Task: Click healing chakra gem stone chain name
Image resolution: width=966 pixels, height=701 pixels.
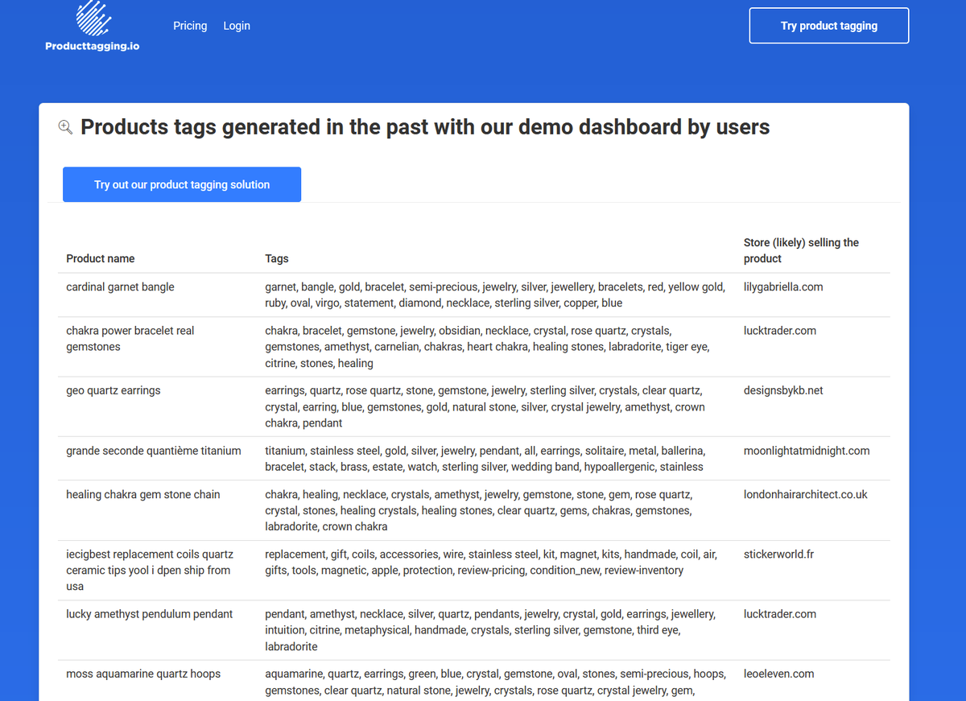Action: click(143, 494)
